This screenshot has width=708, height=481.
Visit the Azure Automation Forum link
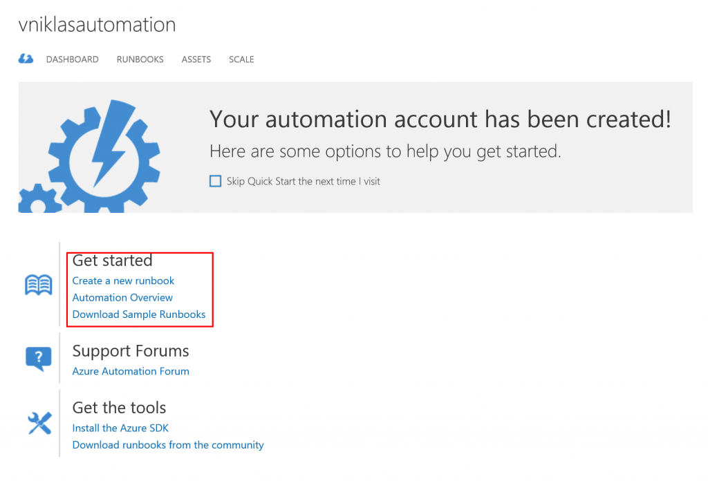tap(131, 371)
